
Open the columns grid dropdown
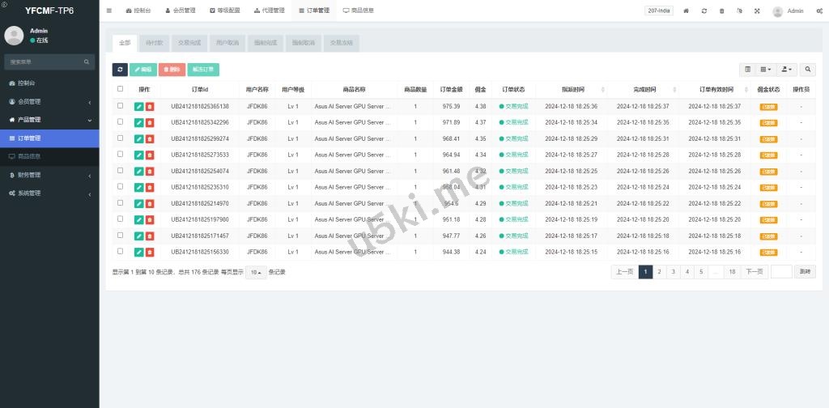click(765, 70)
